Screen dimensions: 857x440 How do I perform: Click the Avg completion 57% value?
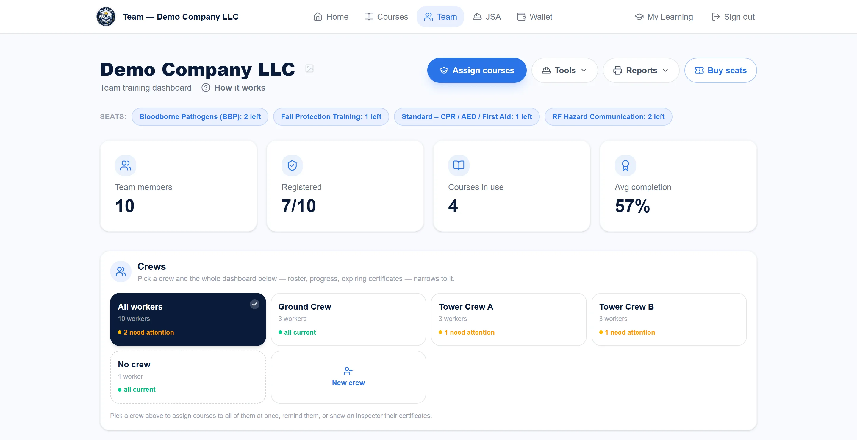(x=632, y=206)
